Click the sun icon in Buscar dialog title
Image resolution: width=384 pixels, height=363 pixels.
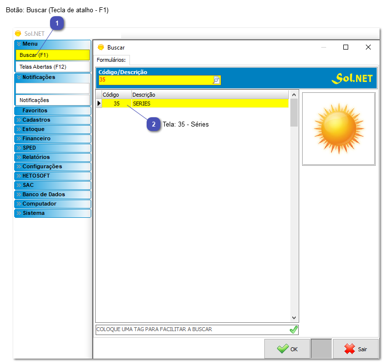tap(101, 47)
